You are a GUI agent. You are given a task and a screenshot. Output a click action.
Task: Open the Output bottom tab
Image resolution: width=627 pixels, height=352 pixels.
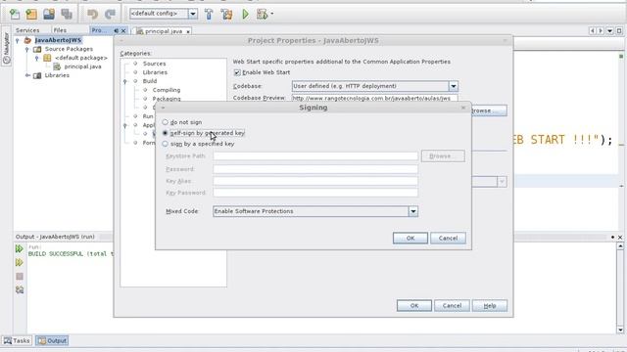pyautogui.click(x=52, y=341)
